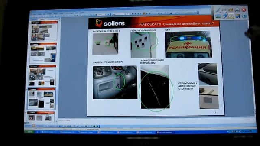The height and width of the screenshot is (146, 260).
Task: Click the floppy disk save icon
Action: click(238, 16)
